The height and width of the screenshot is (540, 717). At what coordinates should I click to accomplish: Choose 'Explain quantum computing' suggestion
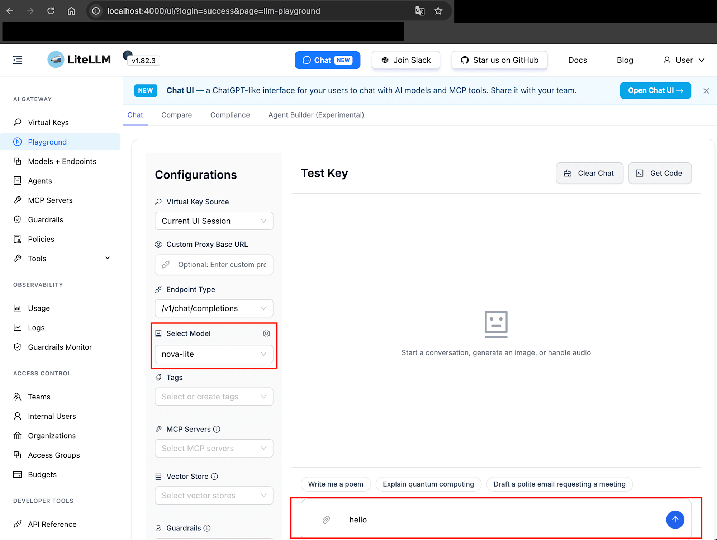428,484
